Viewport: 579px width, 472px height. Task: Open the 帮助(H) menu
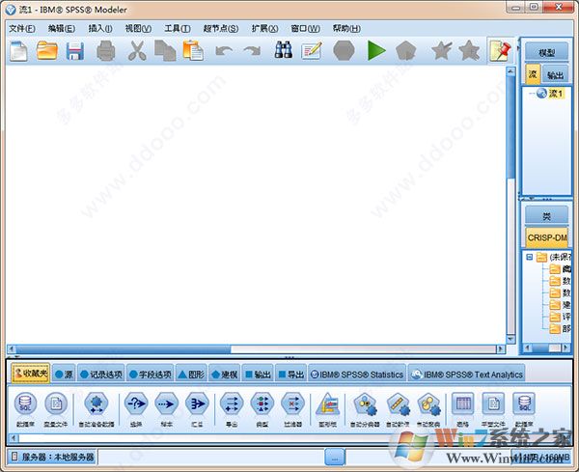pyautogui.click(x=346, y=28)
